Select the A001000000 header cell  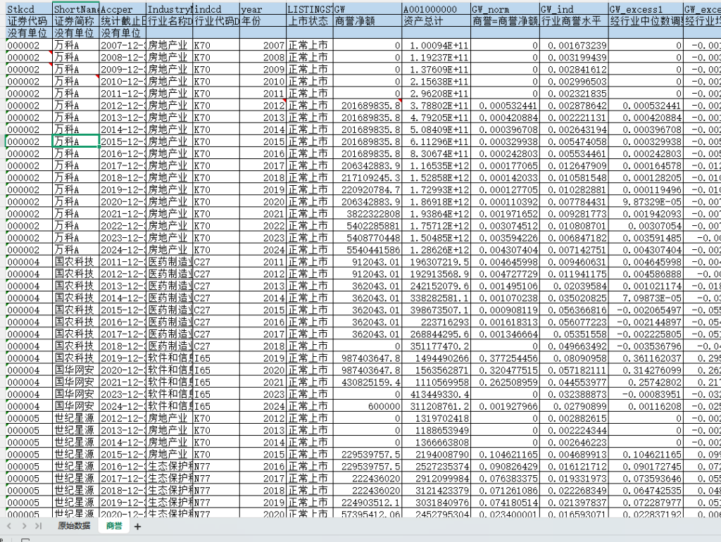click(437, 9)
